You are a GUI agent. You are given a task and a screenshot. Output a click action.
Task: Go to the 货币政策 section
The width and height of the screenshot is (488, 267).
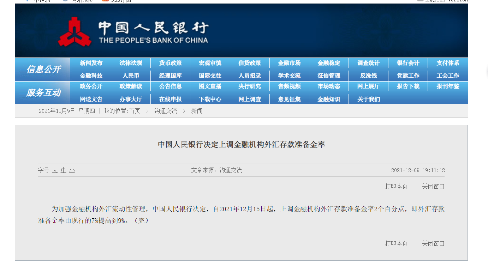171,63
